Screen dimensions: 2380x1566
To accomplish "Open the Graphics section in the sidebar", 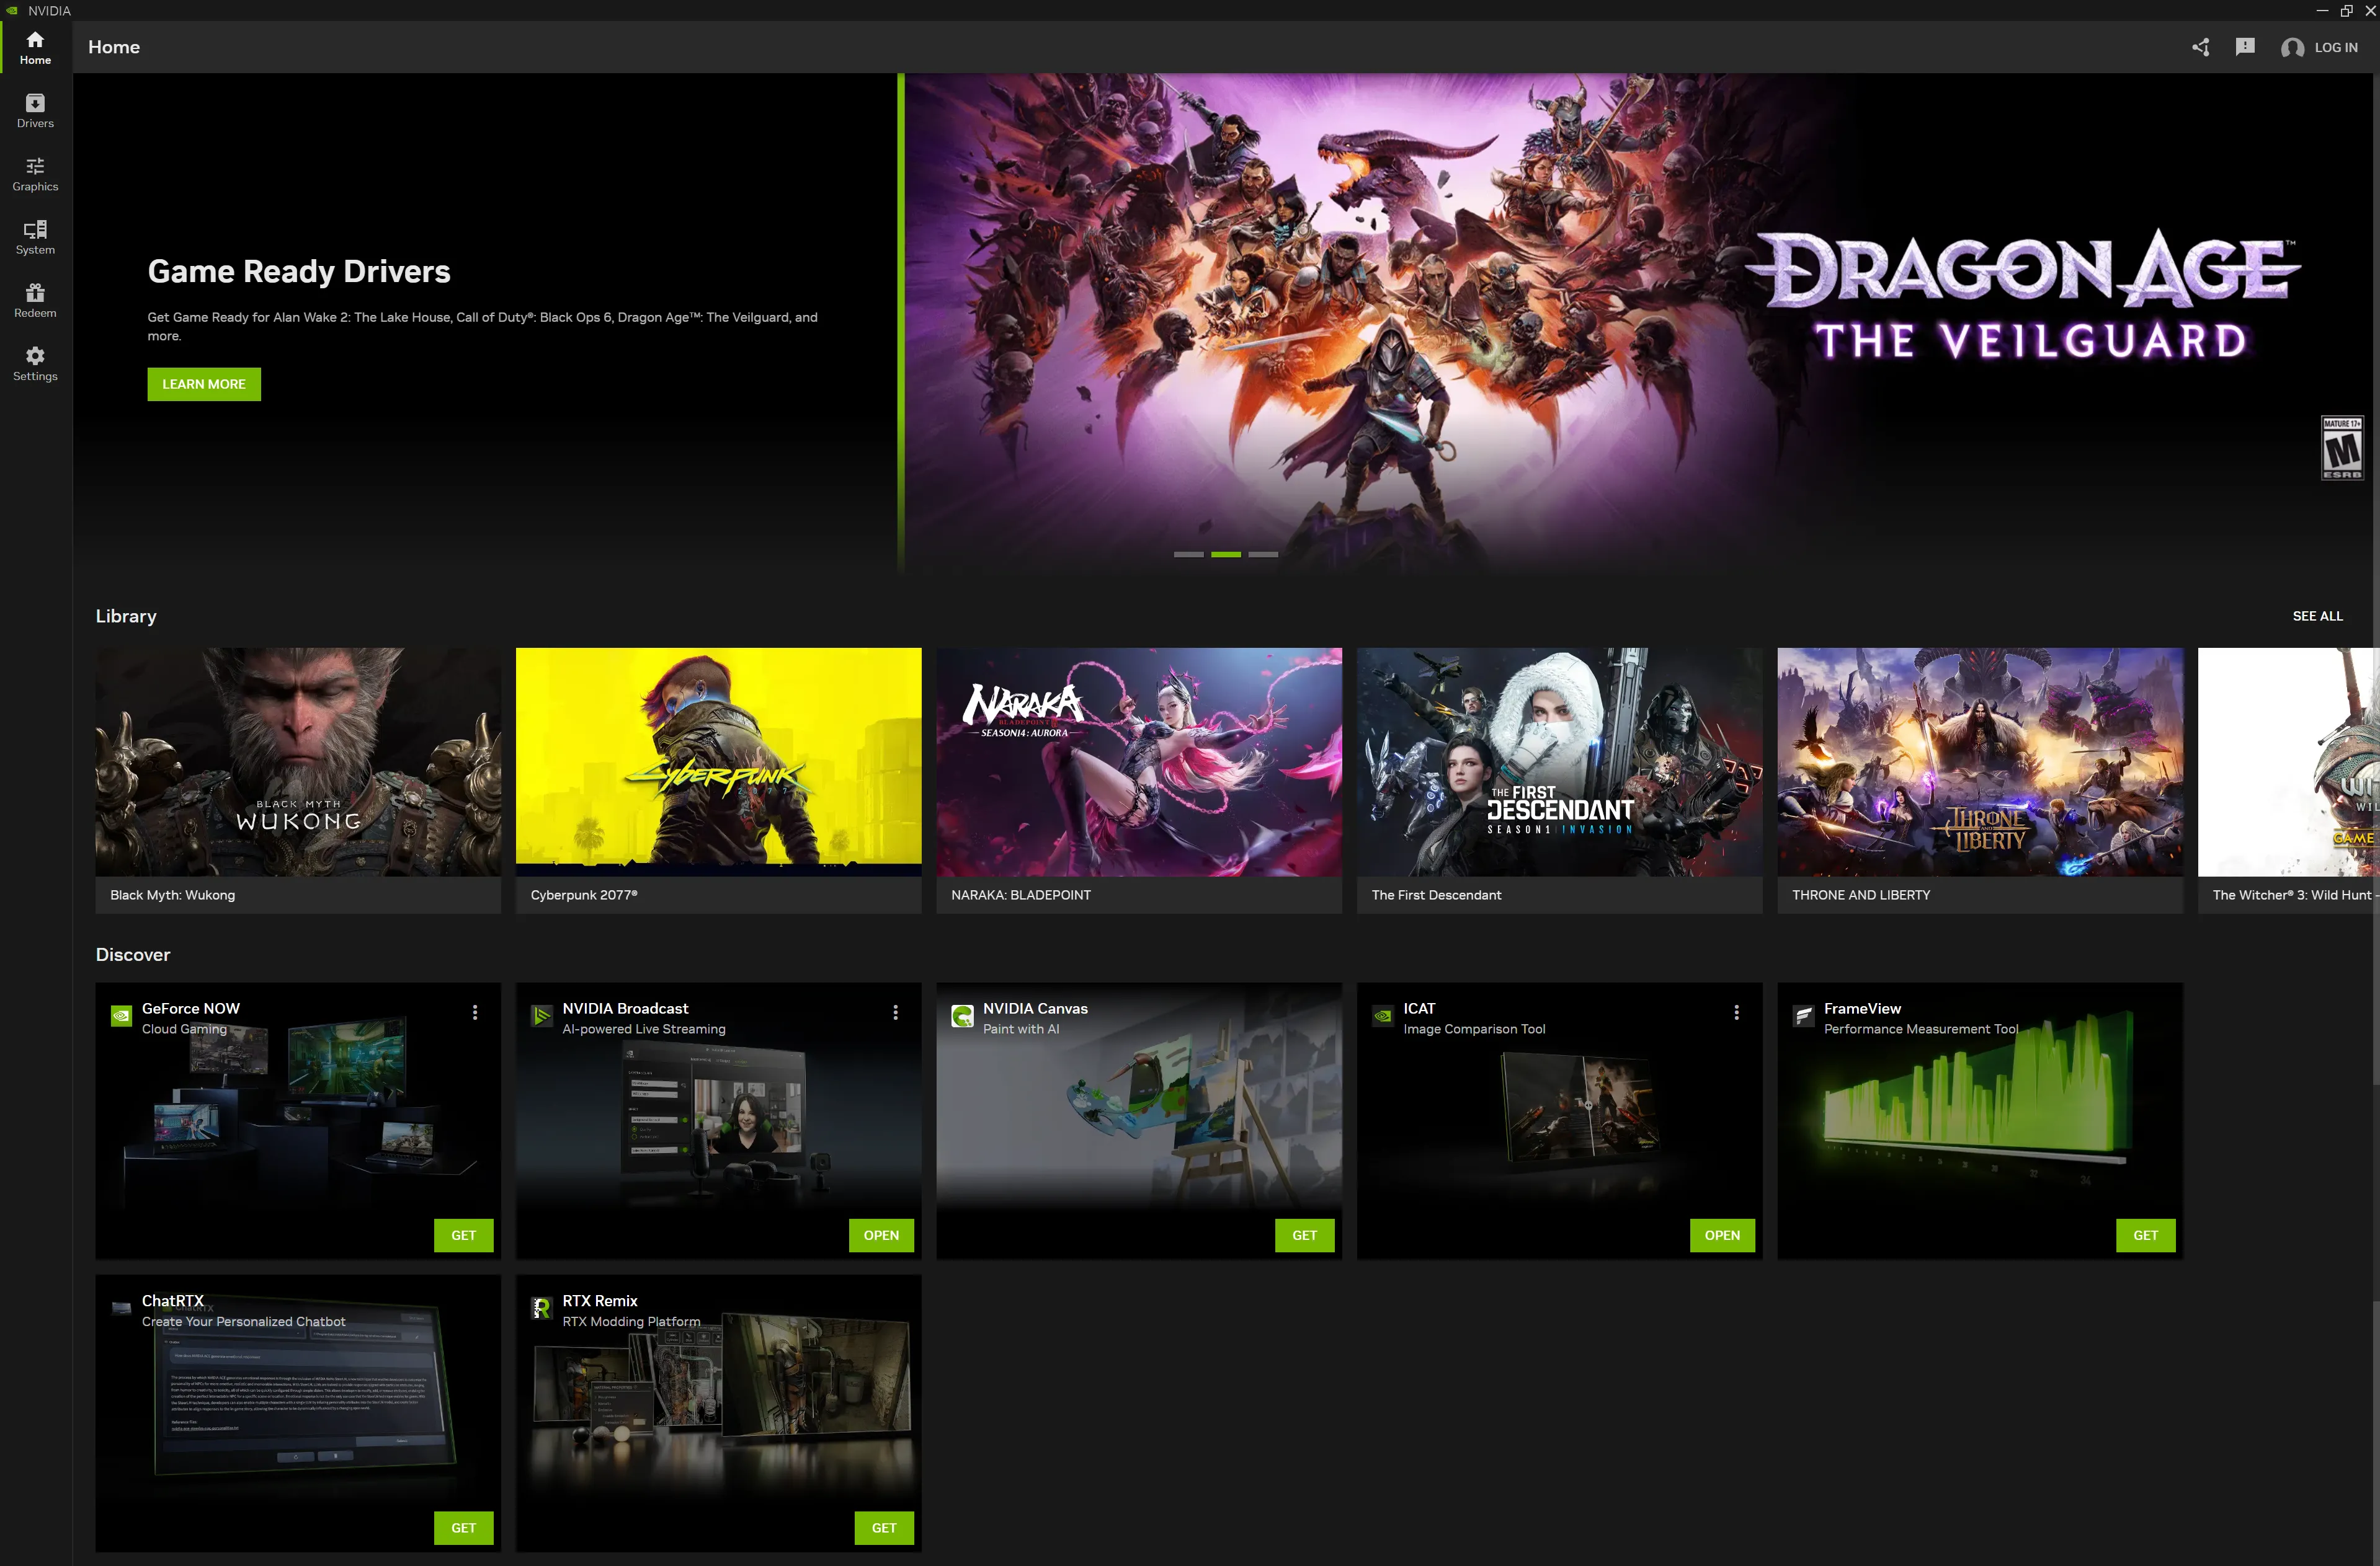I will point(35,173).
